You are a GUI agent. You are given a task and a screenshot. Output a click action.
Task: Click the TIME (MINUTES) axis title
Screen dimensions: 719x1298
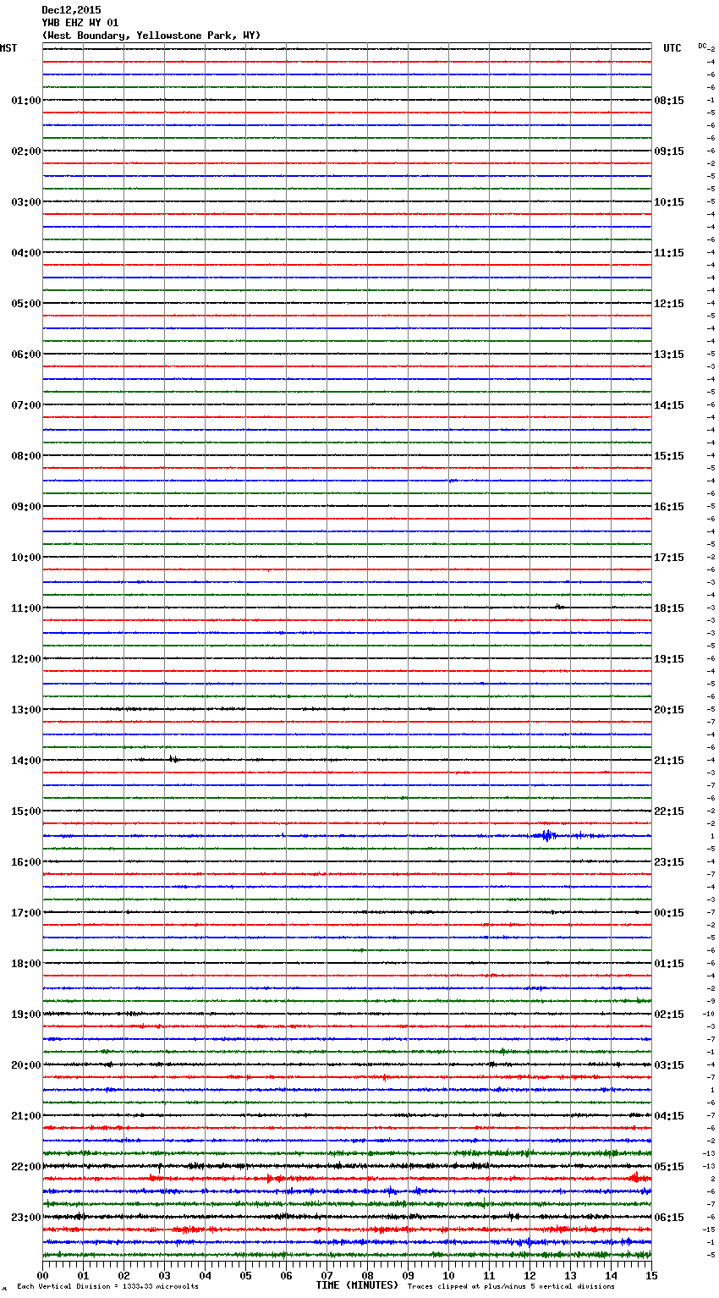(357, 1285)
